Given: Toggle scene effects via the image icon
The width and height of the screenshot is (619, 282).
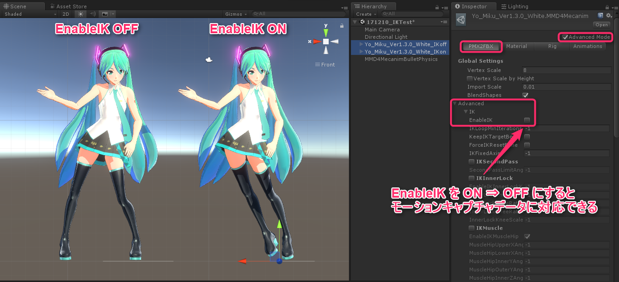Looking at the screenshot, I should point(106,14).
